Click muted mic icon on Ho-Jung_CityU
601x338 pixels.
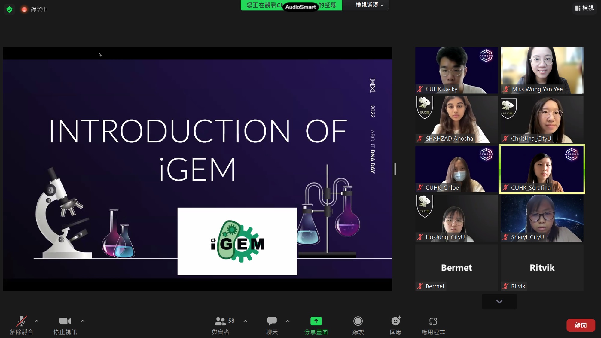tap(420, 237)
